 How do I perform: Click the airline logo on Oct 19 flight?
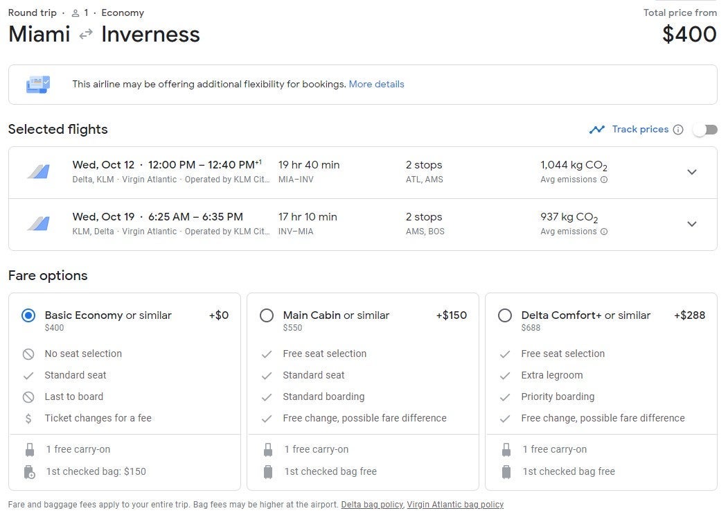(38, 223)
